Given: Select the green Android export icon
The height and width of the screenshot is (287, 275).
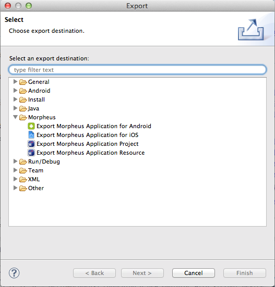Looking at the screenshot, I should (x=31, y=126).
